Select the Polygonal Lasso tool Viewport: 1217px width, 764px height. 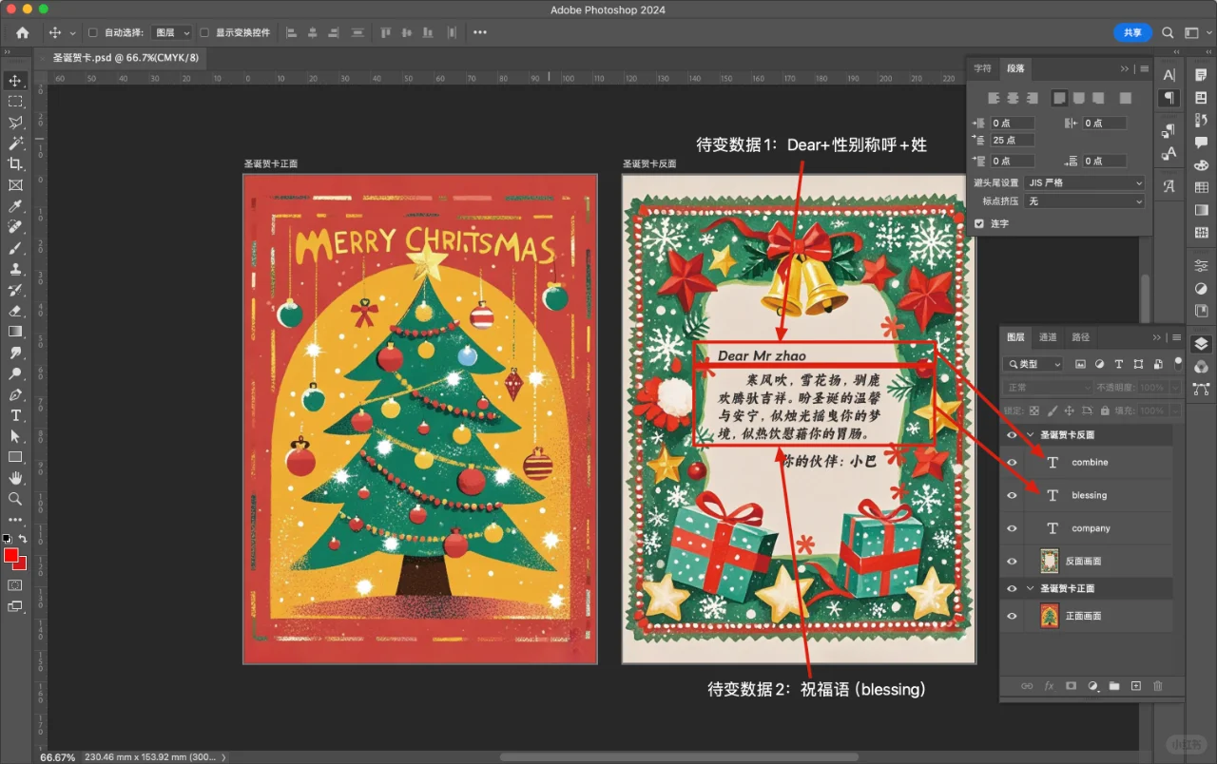coord(15,123)
